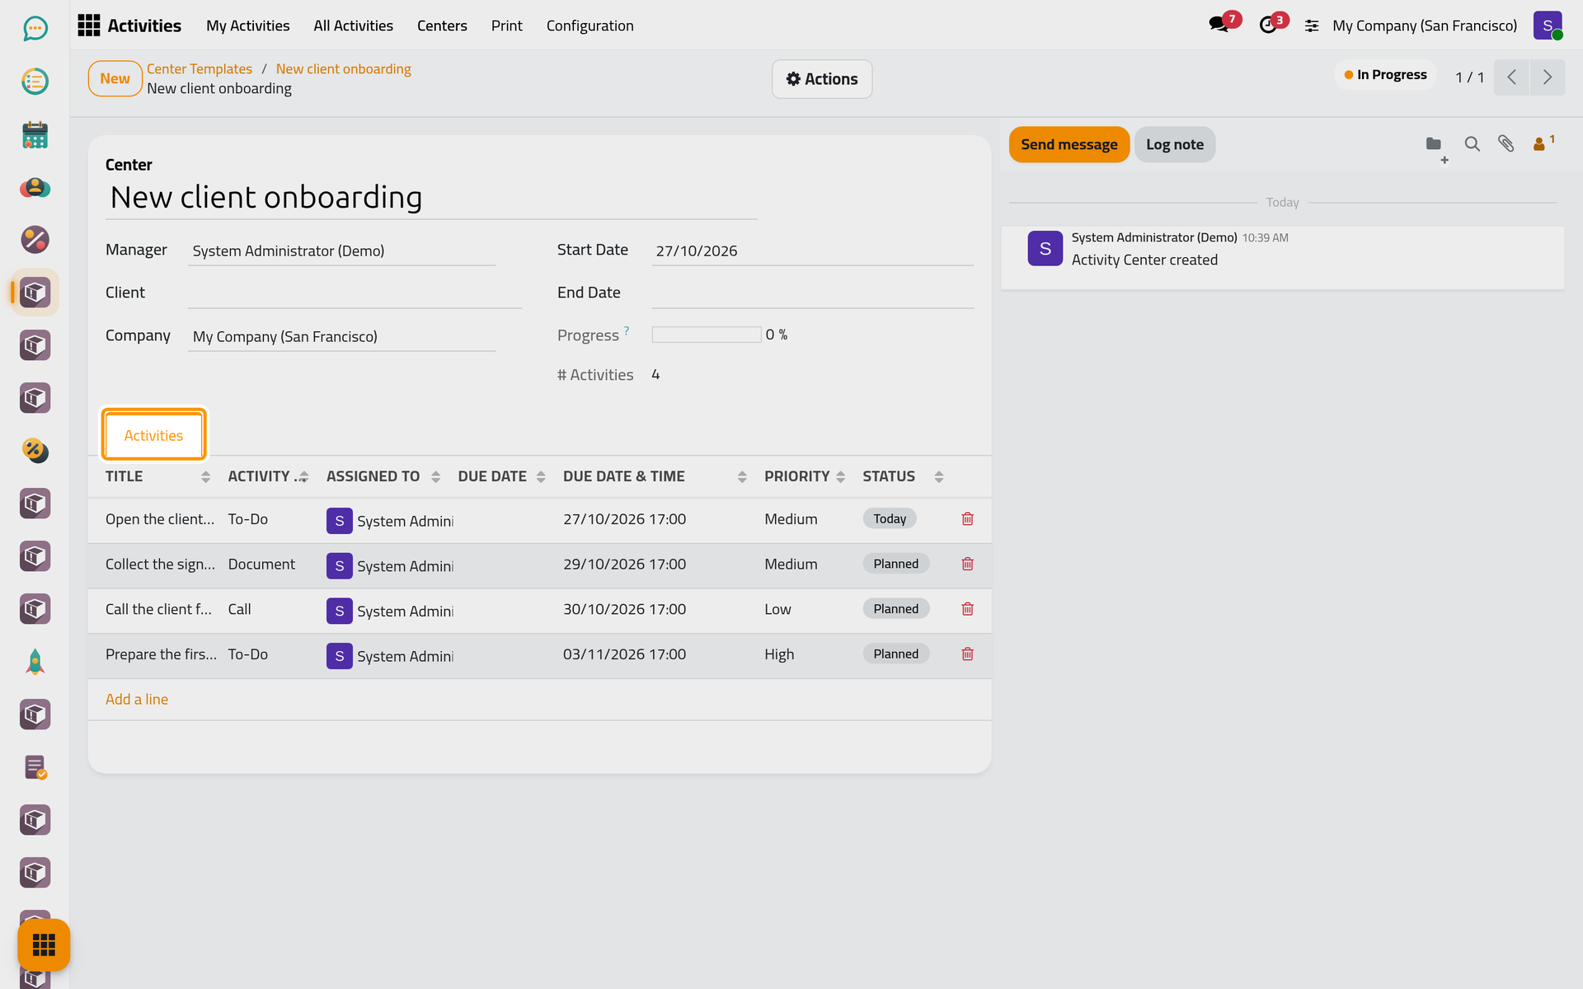Switch company My Company (San Francisco)
Viewport: 1583px width, 989px height.
click(1425, 26)
